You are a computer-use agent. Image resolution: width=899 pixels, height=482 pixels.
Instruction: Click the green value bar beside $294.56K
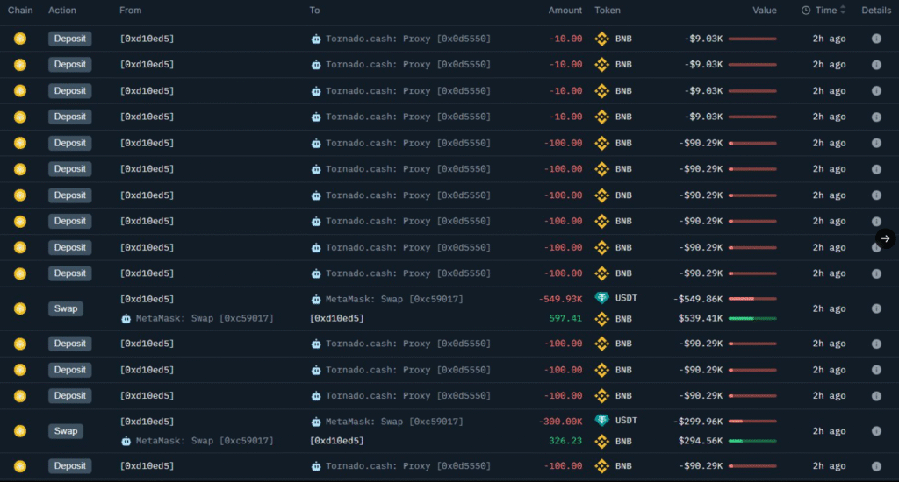[x=752, y=441]
